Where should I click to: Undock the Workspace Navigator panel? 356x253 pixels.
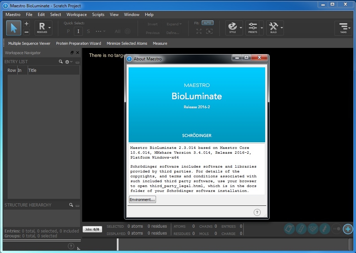click(72, 53)
